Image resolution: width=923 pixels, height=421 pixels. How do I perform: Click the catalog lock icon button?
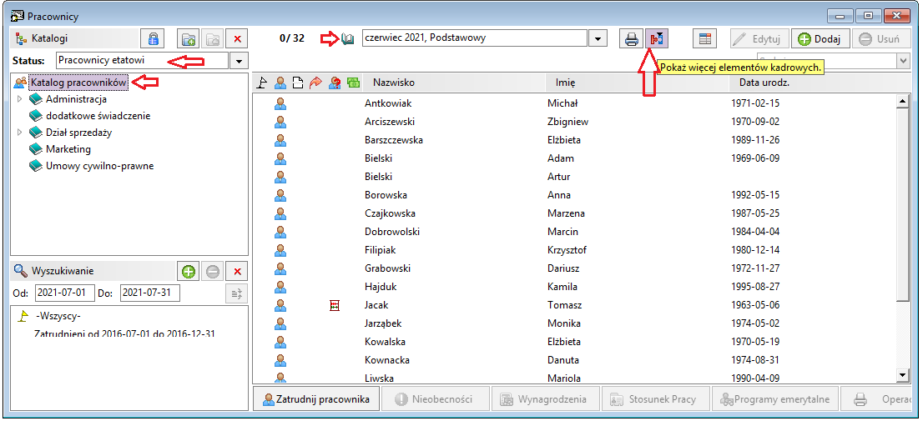tap(153, 39)
